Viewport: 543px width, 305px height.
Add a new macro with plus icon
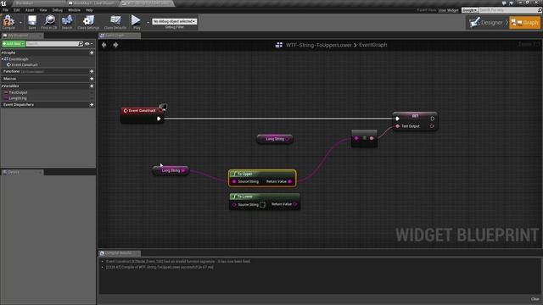(x=92, y=79)
